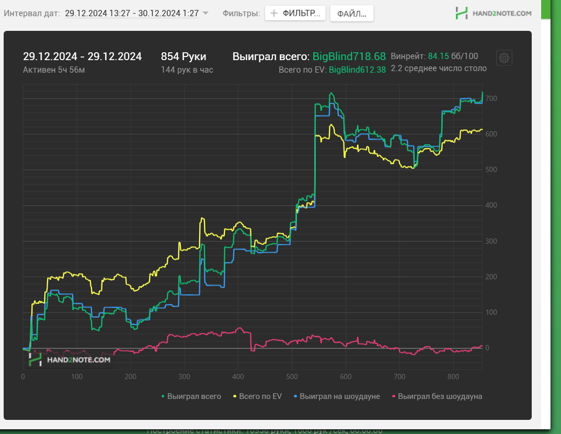Open the chart settings gear icon
This screenshot has width=561, height=434.
[x=504, y=58]
